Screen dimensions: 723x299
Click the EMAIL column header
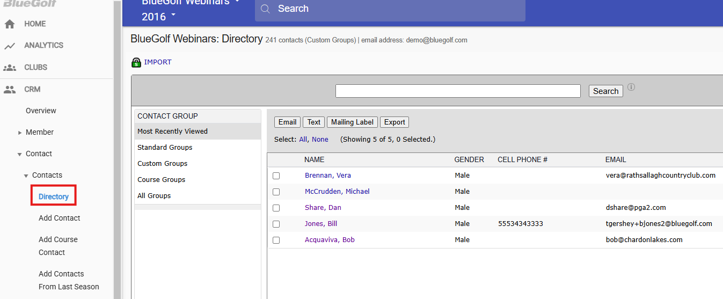pos(616,160)
